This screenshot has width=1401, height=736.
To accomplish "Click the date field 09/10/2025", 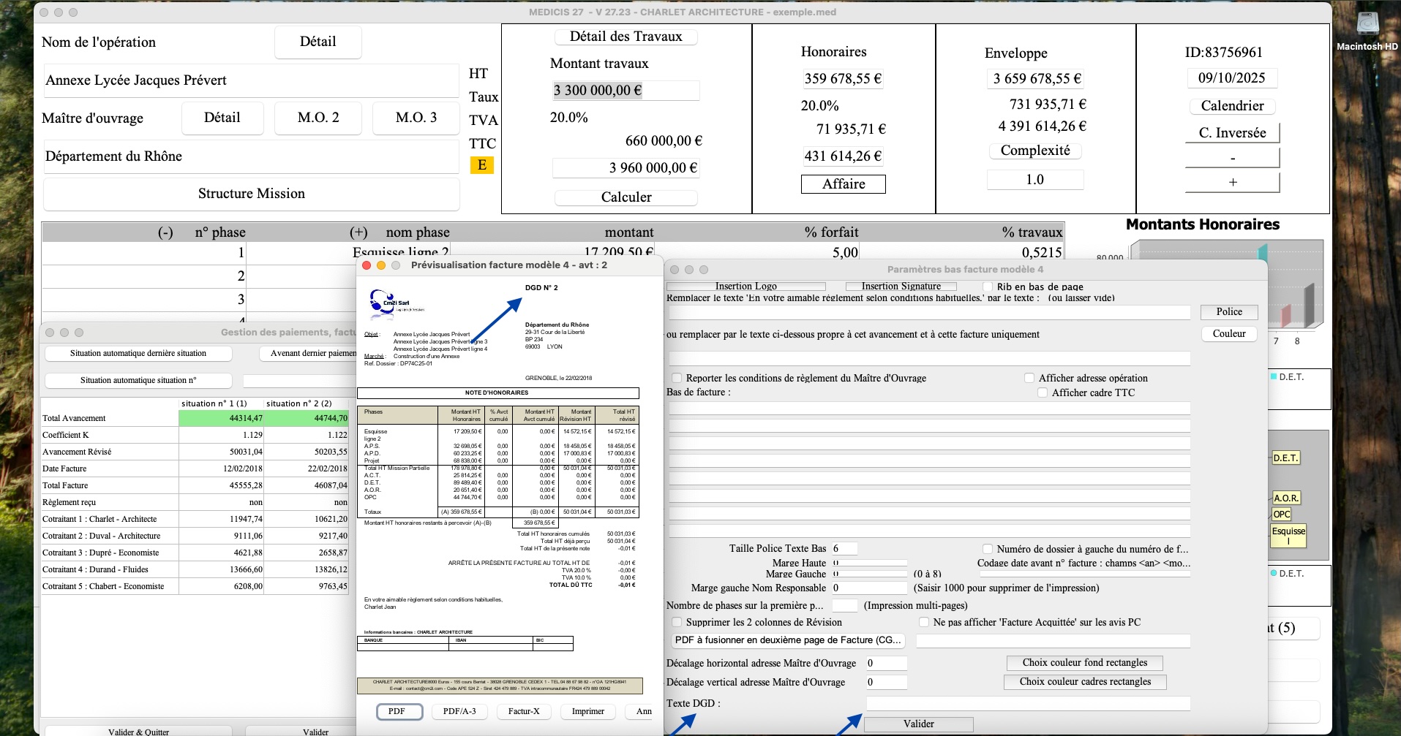I will [x=1232, y=78].
